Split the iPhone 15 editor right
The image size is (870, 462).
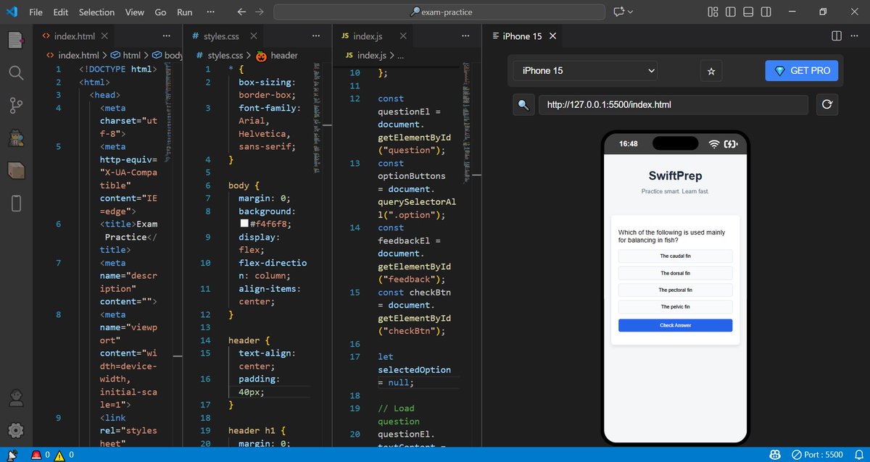tap(836, 36)
